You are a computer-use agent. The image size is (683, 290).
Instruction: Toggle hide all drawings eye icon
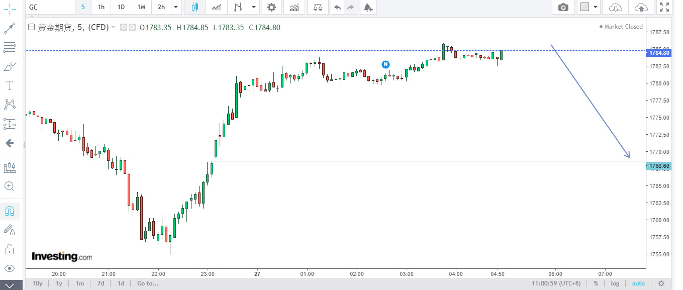click(9, 268)
